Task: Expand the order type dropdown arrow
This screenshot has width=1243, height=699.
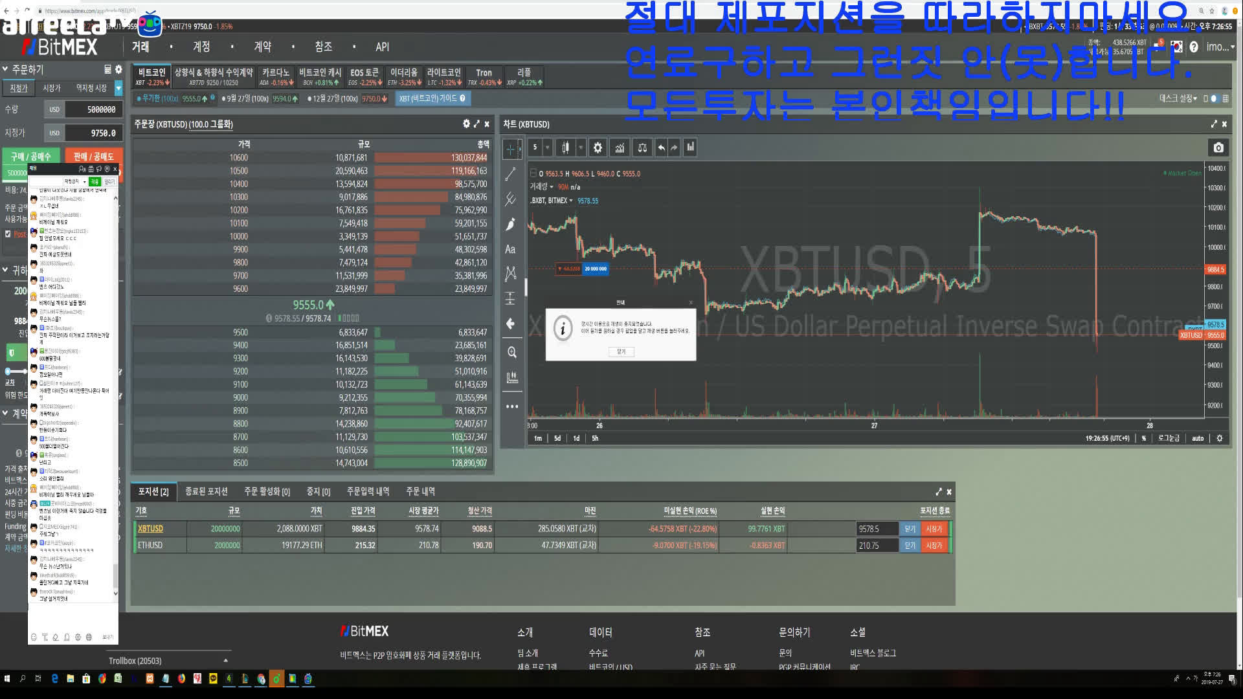Action: point(118,87)
